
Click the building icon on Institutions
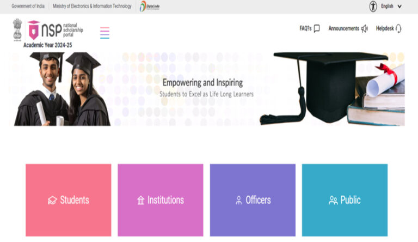(140, 200)
